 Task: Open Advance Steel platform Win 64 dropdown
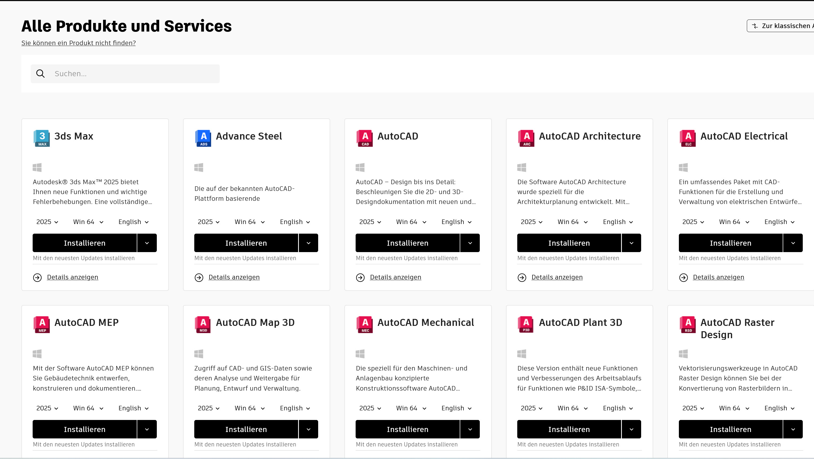click(250, 222)
